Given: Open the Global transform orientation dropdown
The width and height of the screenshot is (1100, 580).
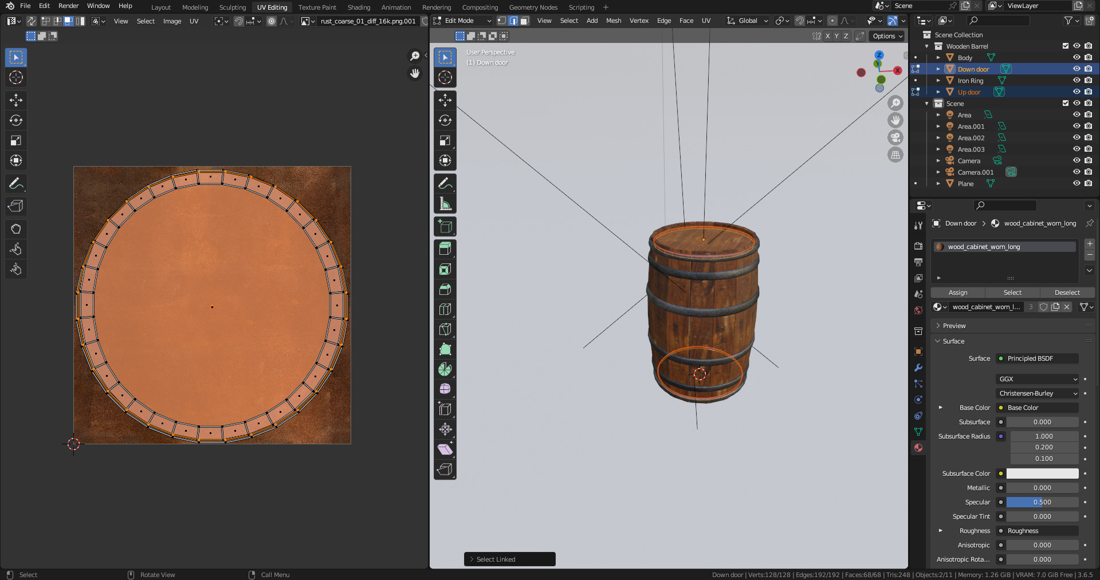Looking at the screenshot, I should click(748, 21).
